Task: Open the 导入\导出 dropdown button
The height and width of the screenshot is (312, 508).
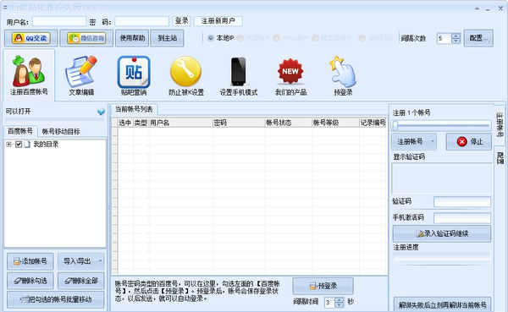Action: tap(81, 261)
